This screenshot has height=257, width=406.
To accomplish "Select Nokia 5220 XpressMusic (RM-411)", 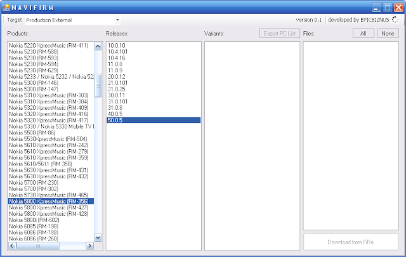I will (x=51, y=45).
